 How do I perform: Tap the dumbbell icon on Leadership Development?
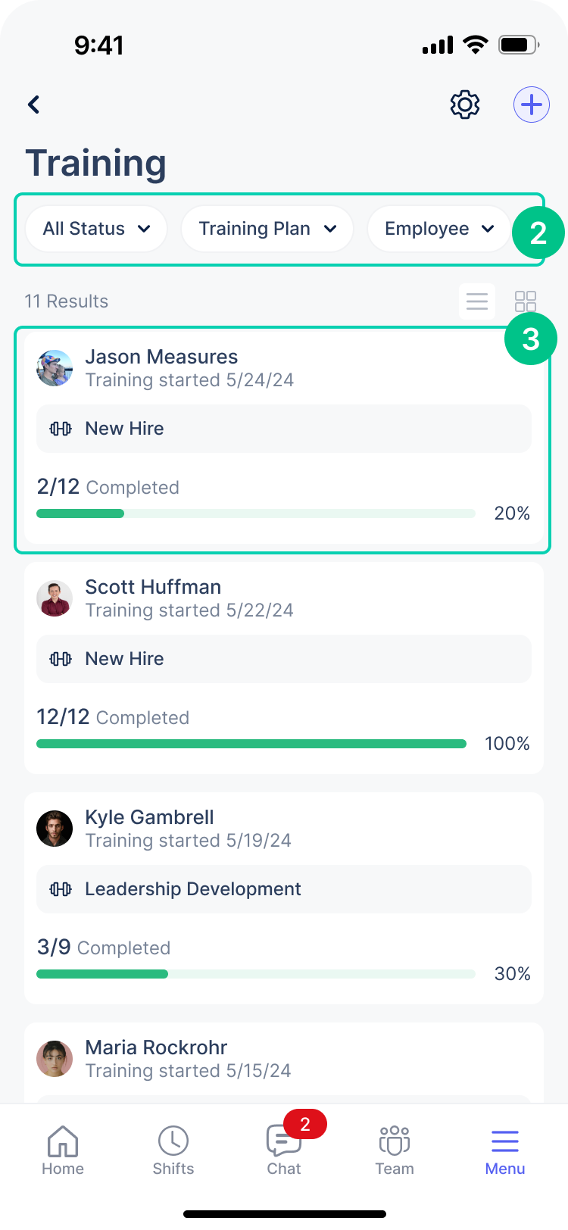click(61, 889)
